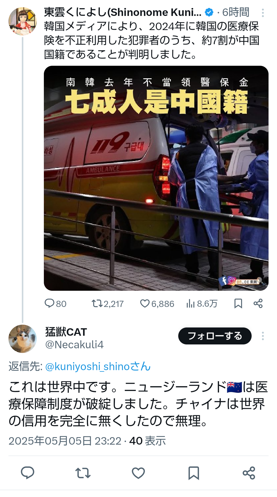Open the ambulance news image
Image resolution: width=277 pixels, height=497 pixels.
pyautogui.click(x=156, y=178)
